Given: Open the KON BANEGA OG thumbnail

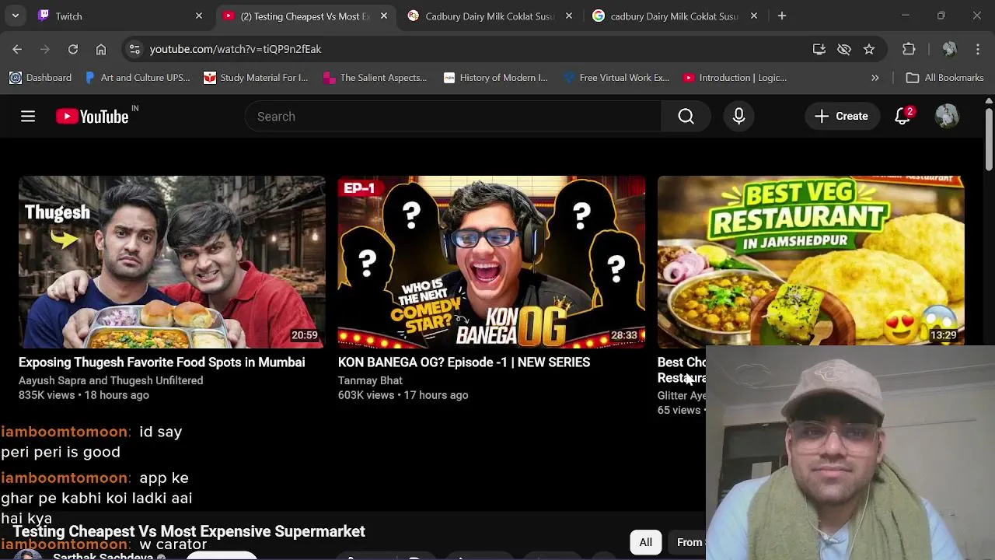Looking at the screenshot, I should coord(491,262).
